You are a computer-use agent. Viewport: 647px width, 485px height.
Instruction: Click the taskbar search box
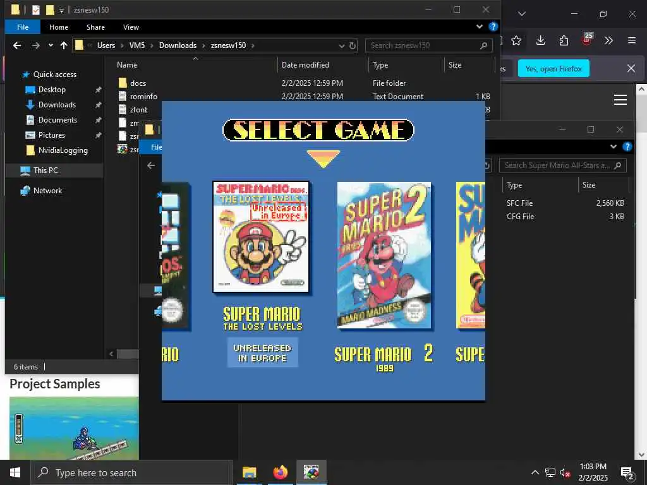(131, 472)
